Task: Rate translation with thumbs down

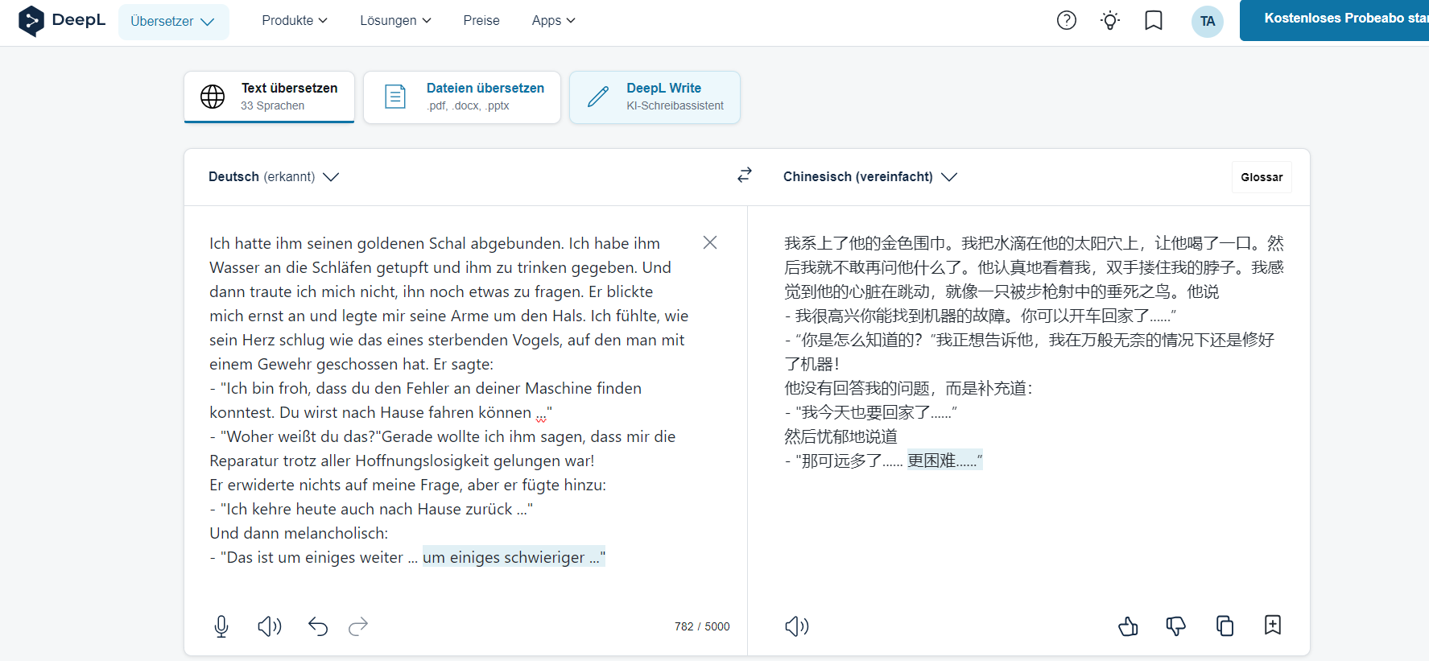Action: click(x=1176, y=626)
